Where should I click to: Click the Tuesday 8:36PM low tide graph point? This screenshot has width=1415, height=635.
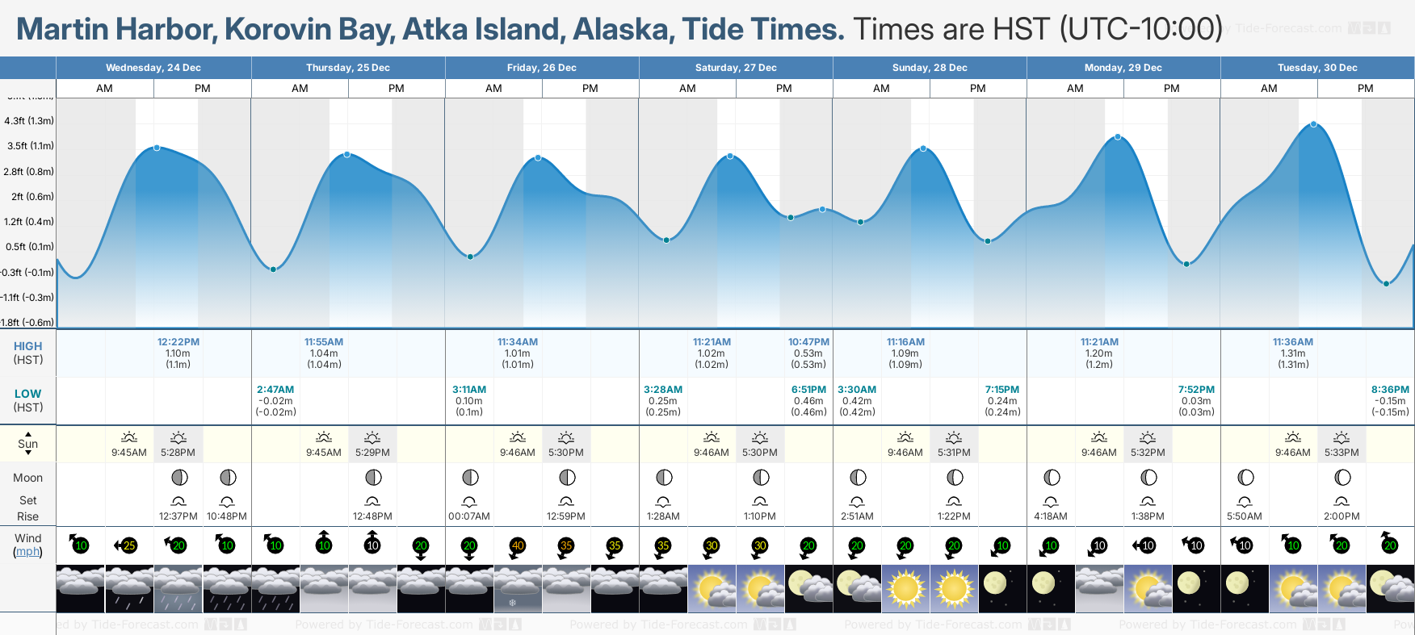(x=1386, y=284)
